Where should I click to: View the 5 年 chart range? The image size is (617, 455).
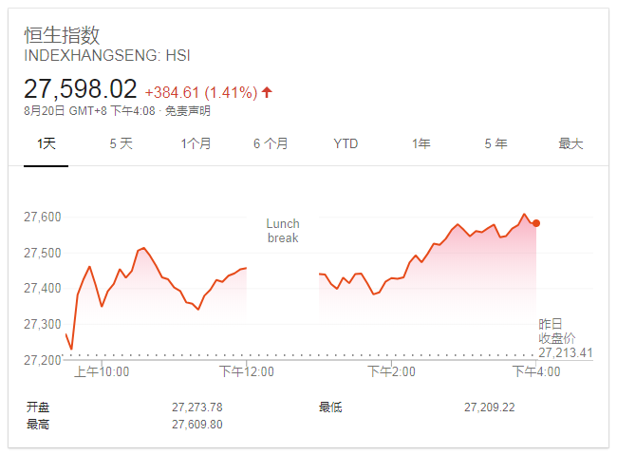pyautogui.click(x=495, y=143)
